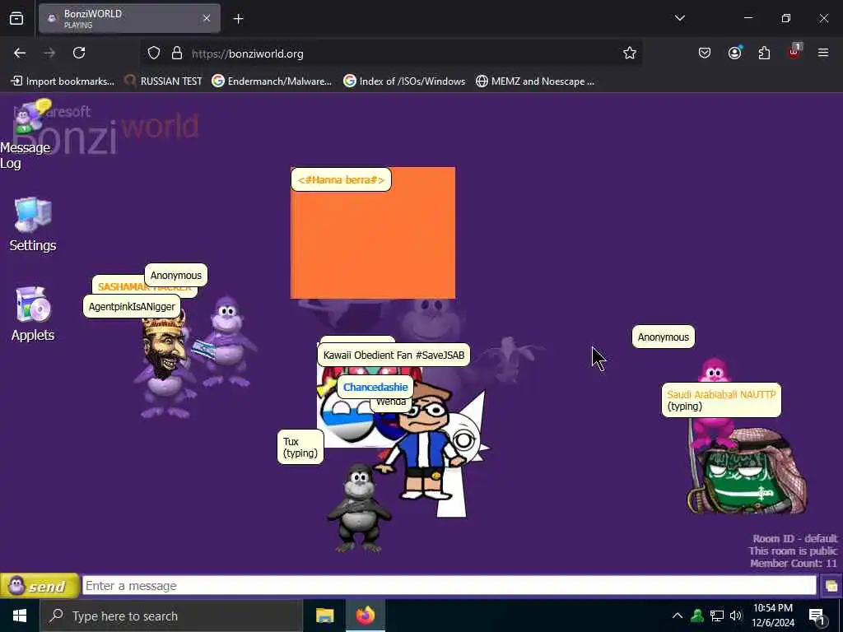Screen dimensions: 843x632
Task: Open File Explorer from taskbar
Action: click(x=324, y=616)
